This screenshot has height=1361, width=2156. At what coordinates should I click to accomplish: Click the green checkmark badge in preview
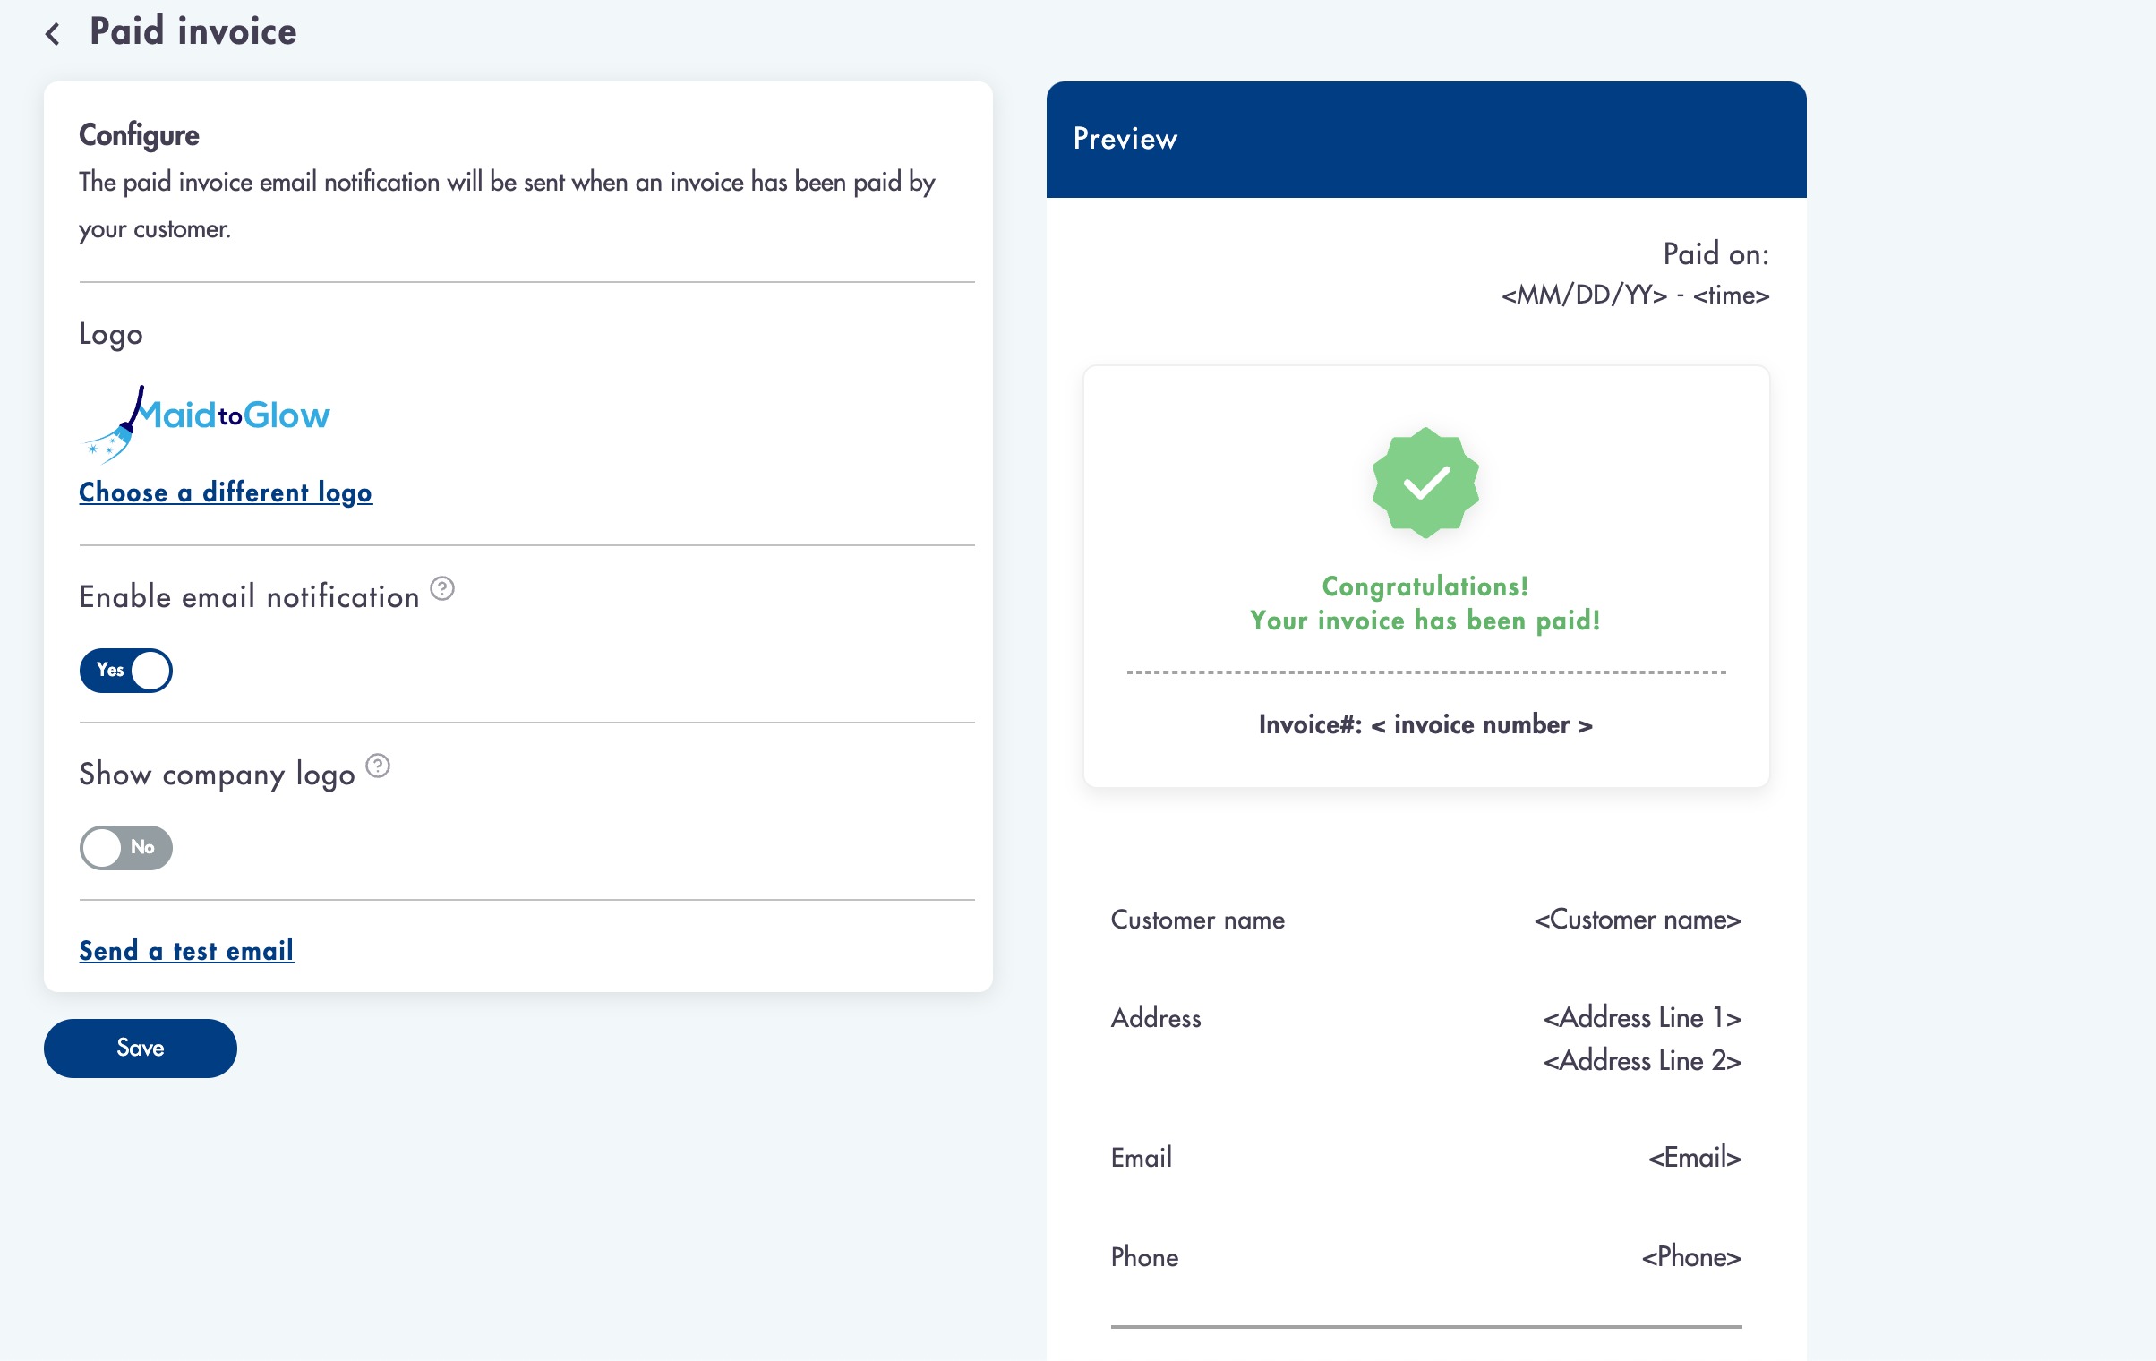1425,484
